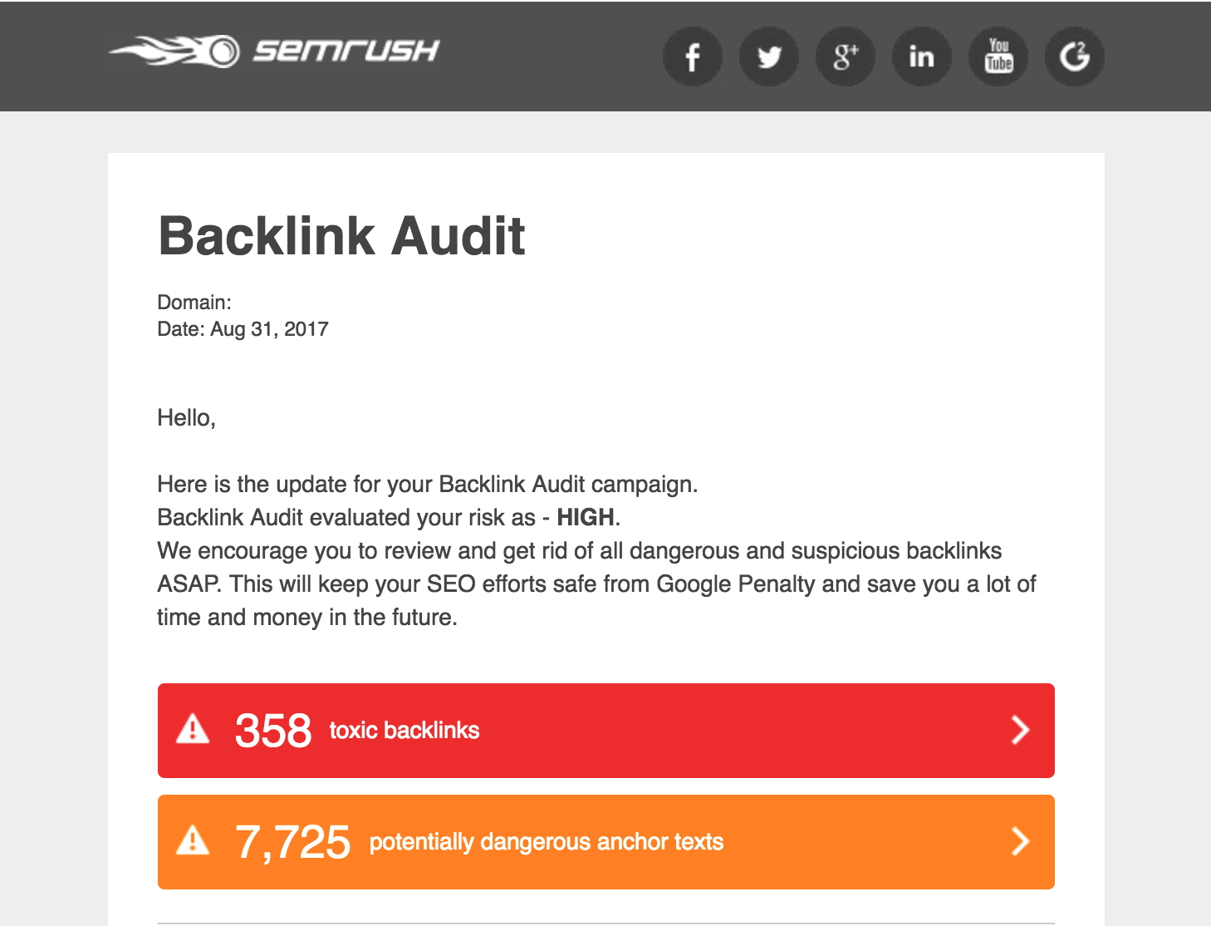Click the warning triangle on the orange banner
The image size is (1211, 926).
(193, 841)
